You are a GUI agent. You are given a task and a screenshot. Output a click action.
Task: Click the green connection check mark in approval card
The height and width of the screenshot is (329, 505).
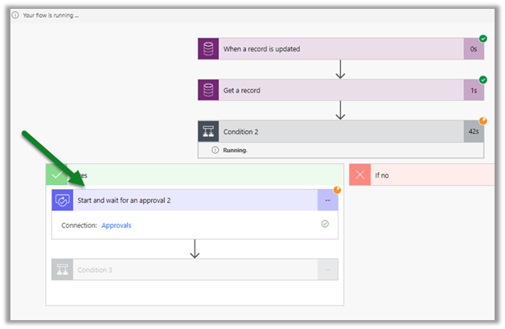(325, 224)
